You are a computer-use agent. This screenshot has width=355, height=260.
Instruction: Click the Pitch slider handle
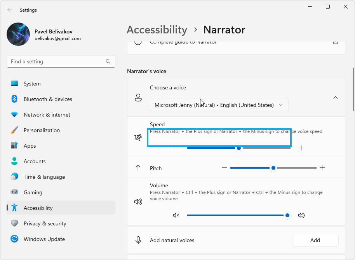coord(273,168)
